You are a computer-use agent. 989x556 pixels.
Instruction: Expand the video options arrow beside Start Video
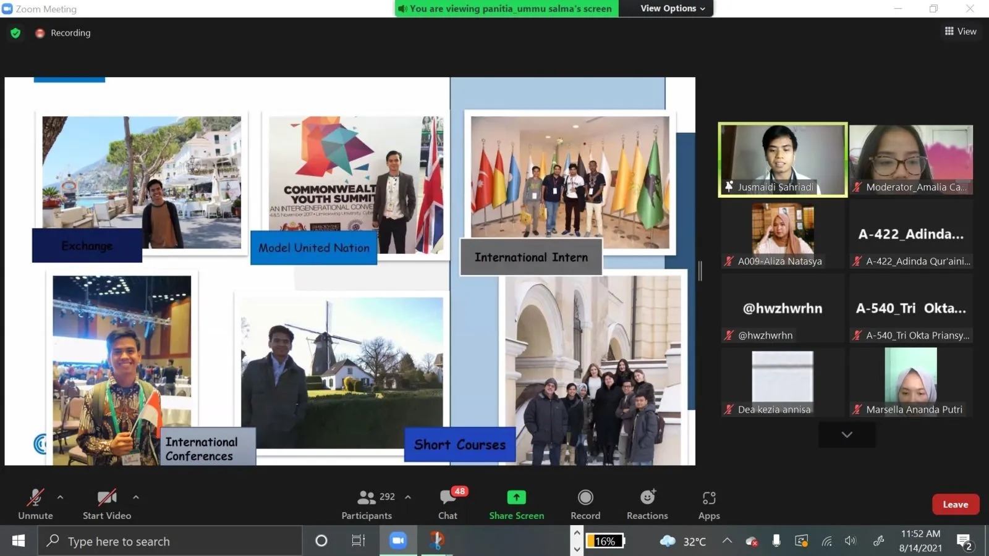(x=136, y=497)
